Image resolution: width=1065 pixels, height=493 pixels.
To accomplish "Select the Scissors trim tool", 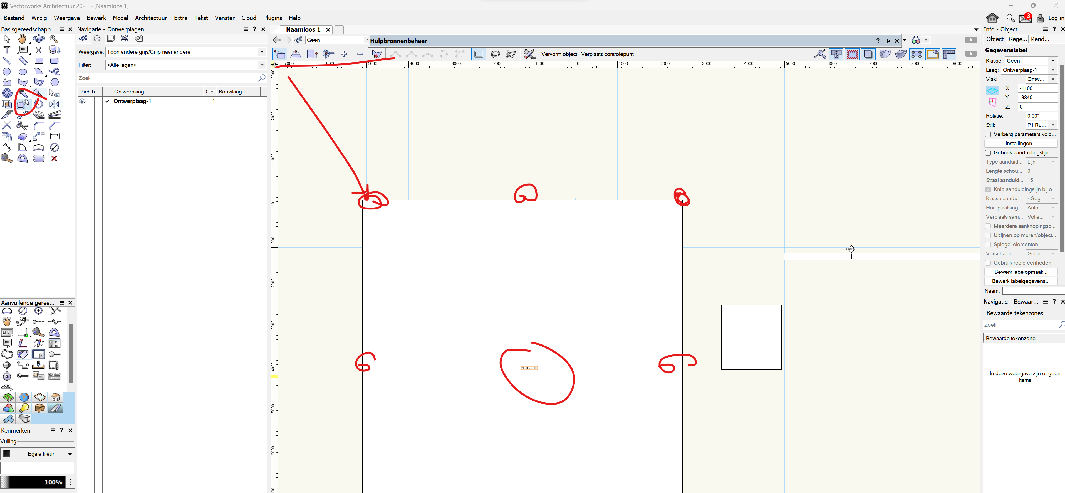I will click(22, 126).
